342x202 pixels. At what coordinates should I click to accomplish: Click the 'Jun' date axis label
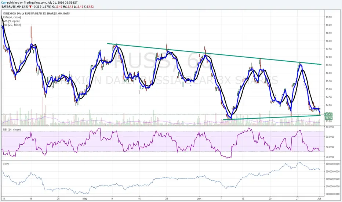pyautogui.click(x=199, y=199)
